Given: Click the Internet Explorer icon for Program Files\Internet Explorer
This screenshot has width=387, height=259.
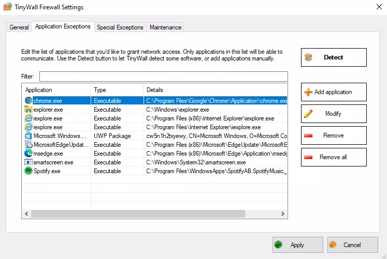Looking at the screenshot, I should [28, 127].
